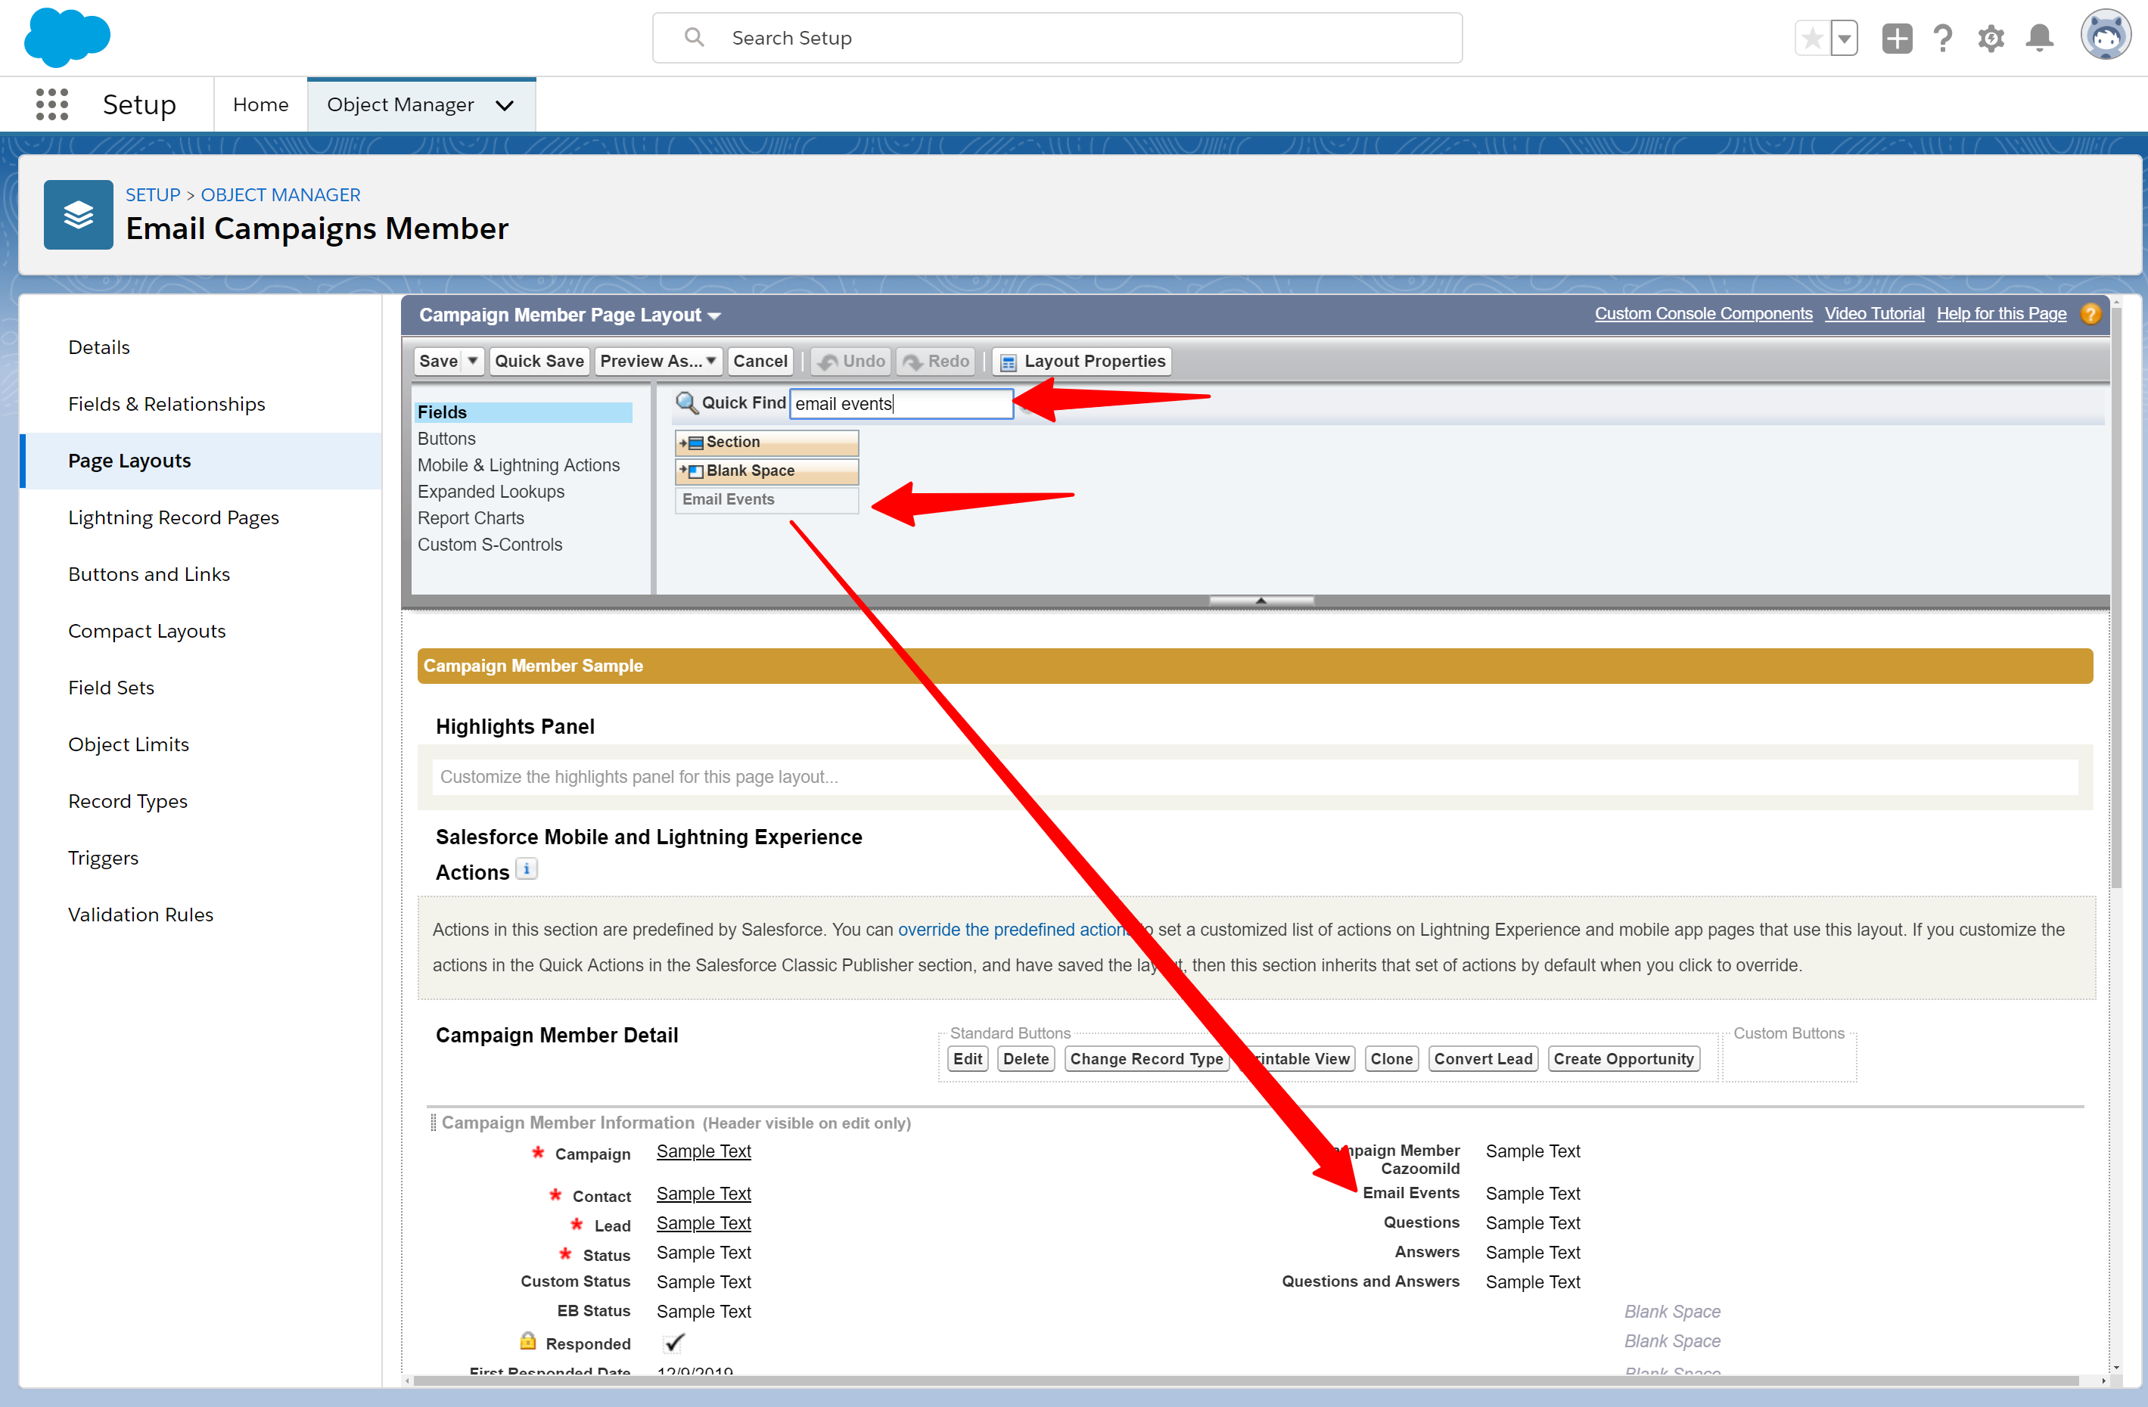Select Fields in the palette categories

[x=524, y=412]
